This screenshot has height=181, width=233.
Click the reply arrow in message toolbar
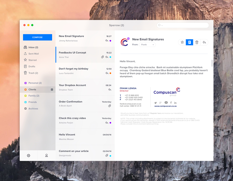coord(204,42)
